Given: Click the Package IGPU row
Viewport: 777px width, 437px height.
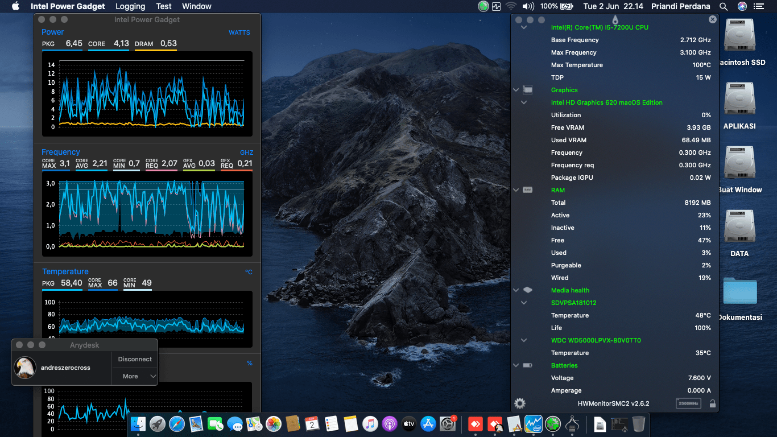Looking at the screenshot, I should (615, 178).
